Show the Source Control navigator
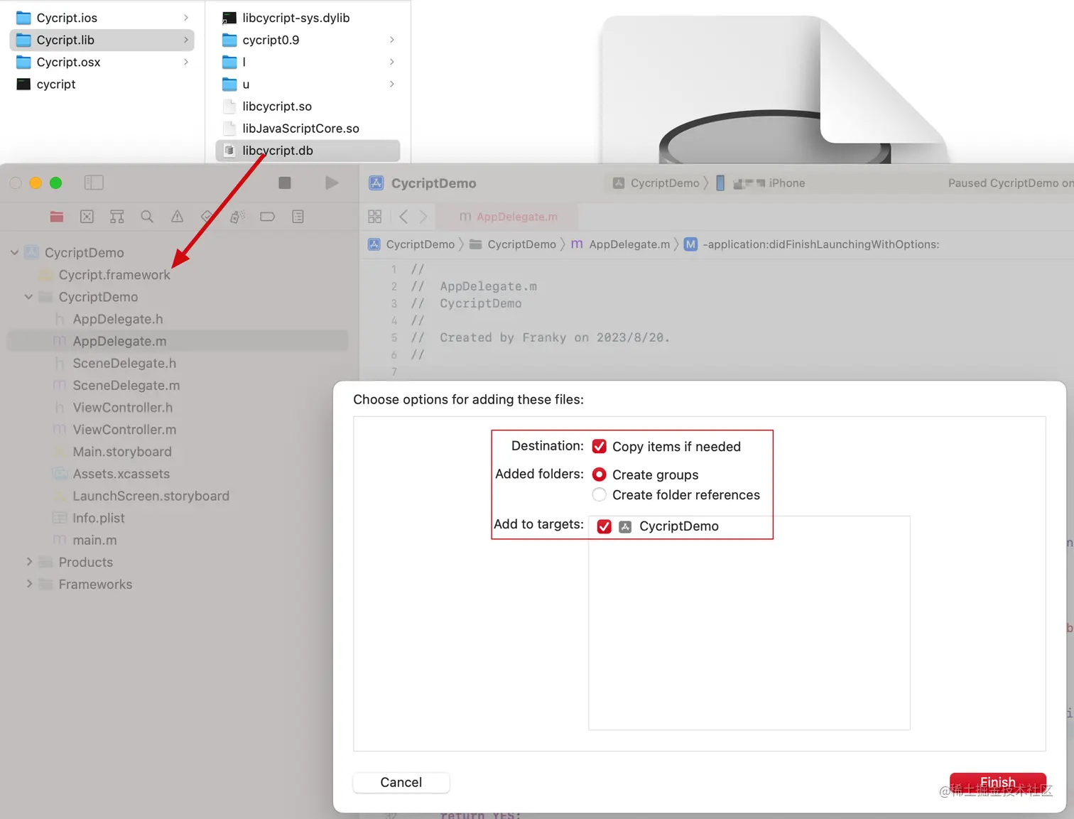Image resolution: width=1074 pixels, height=819 pixels. point(87,217)
